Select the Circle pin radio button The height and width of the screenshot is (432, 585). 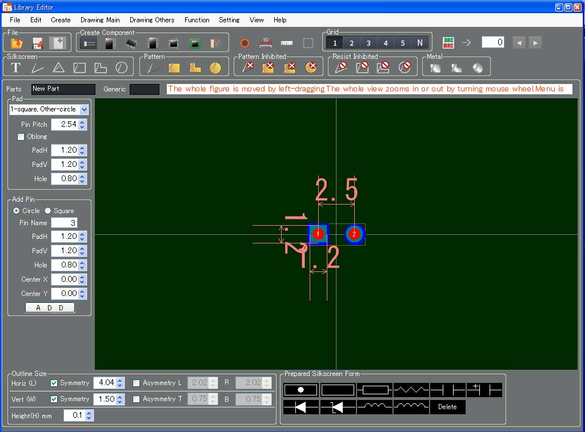click(16, 211)
